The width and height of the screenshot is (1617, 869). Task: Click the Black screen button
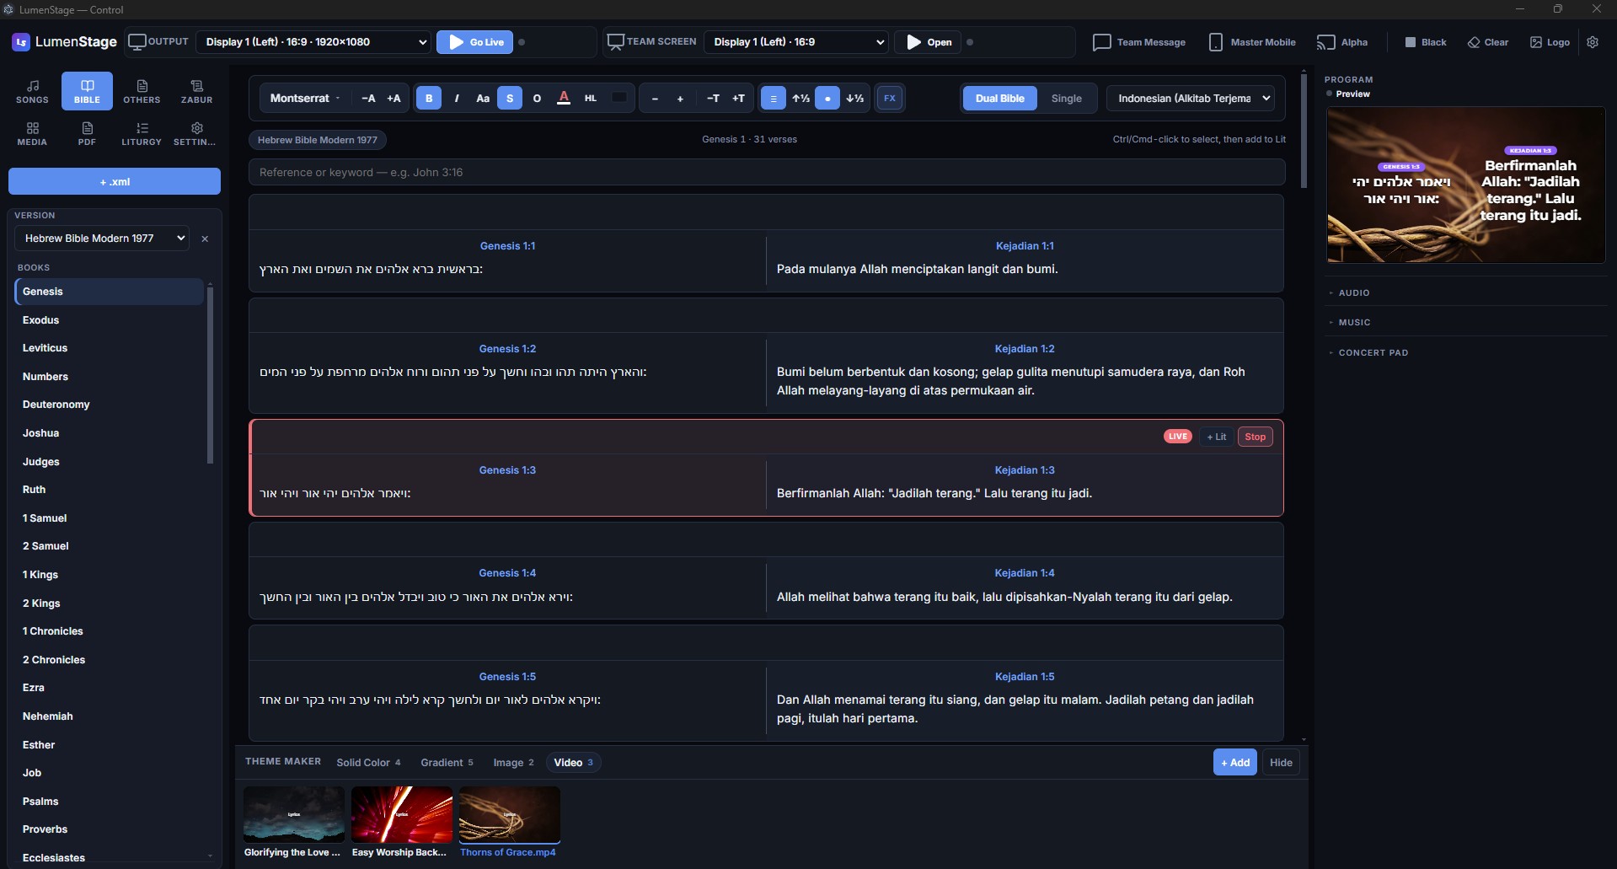pyautogui.click(x=1425, y=42)
